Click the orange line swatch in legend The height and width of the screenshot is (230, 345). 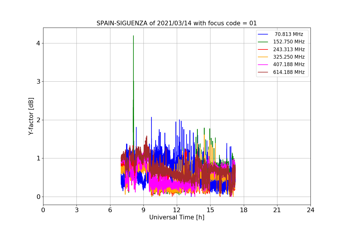click(263, 57)
